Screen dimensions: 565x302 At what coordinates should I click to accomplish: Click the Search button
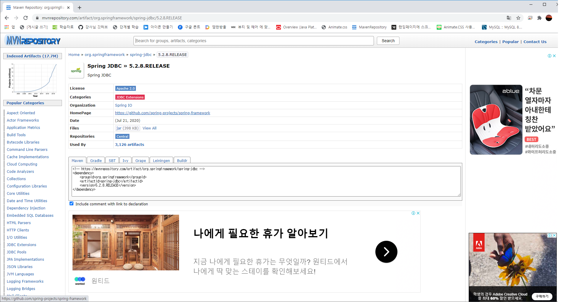point(388,41)
